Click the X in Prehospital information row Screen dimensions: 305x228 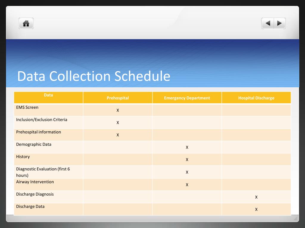[118, 135]
